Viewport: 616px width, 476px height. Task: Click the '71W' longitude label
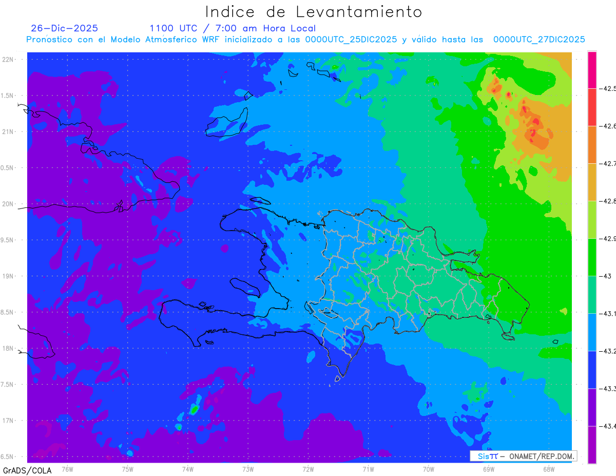[368, 468]
